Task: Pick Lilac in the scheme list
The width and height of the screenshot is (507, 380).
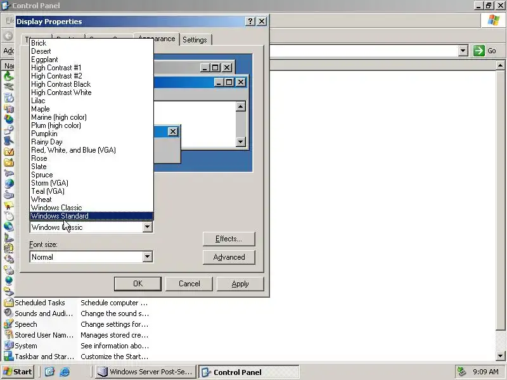Action: click(91, 101)
